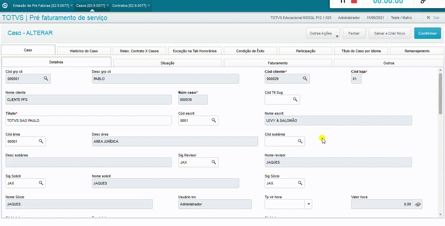Click the Nome revisor field JAQUES
The image size is (445, 226).
[x=338, y=162]
